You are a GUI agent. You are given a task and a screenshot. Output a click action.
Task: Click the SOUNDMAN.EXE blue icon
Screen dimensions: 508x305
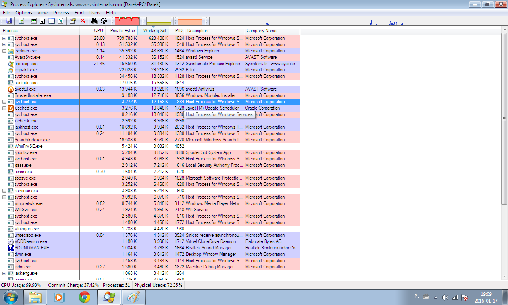[x=11, y=248]
